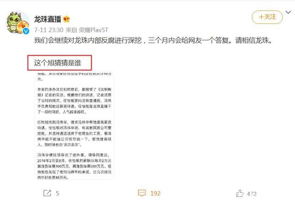The width and height of the screenshot is (295, 203).
Task: Expand the post options chevron menu
Action: coord(288,12)
